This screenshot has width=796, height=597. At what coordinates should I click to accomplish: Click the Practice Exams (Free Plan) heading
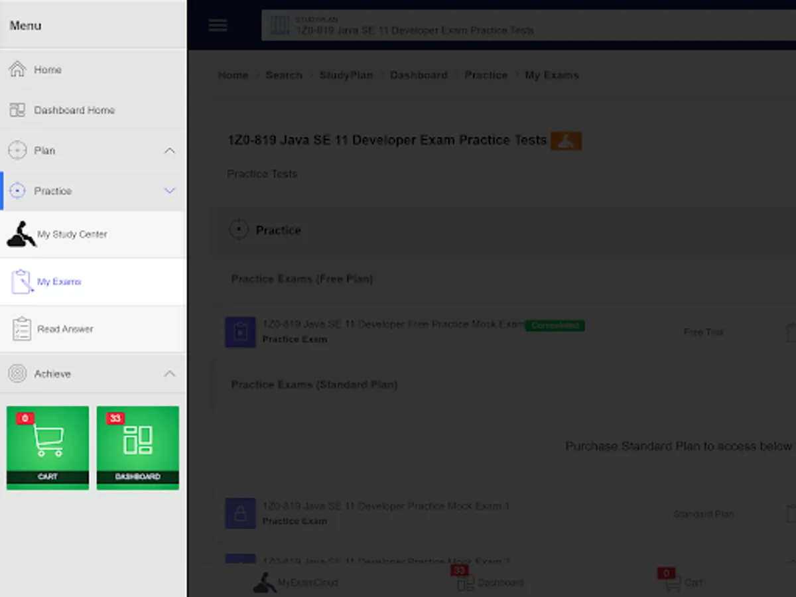(x=302, y=279)
